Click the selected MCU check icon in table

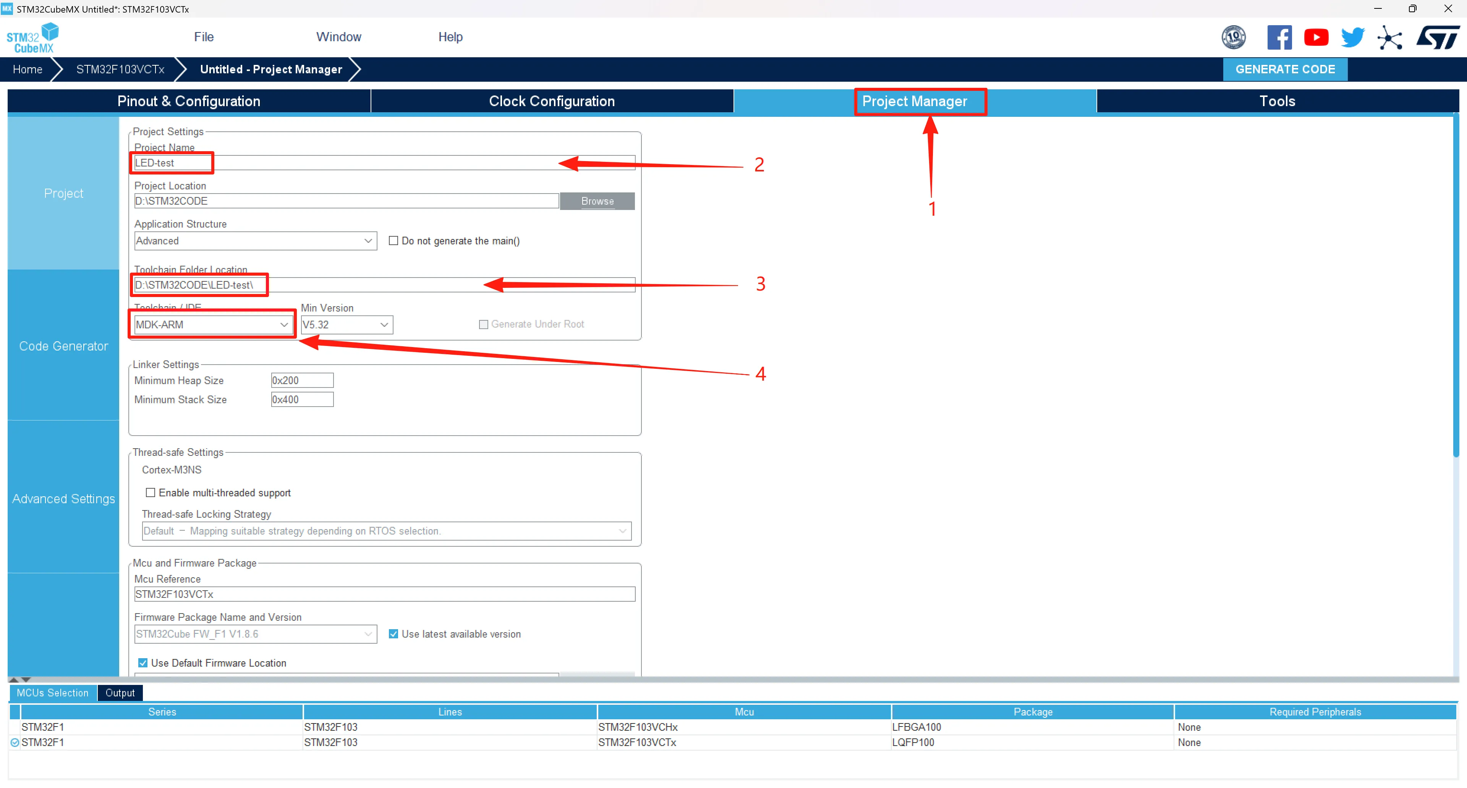[x=15, y=742]
